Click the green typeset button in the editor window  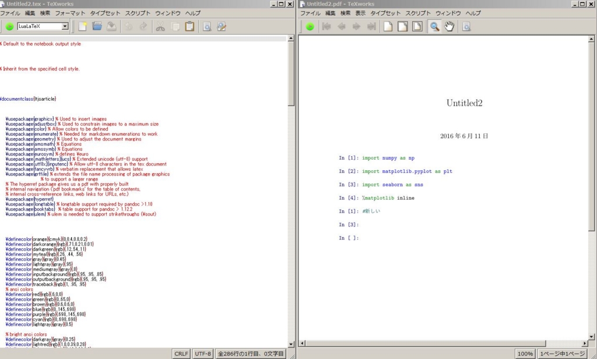click(9, 26)
